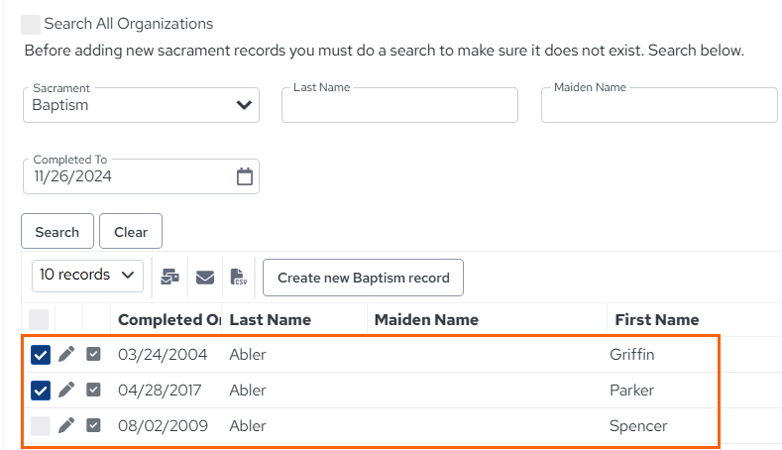Toggle the select-all header checkbox

(x=39, y=320)
